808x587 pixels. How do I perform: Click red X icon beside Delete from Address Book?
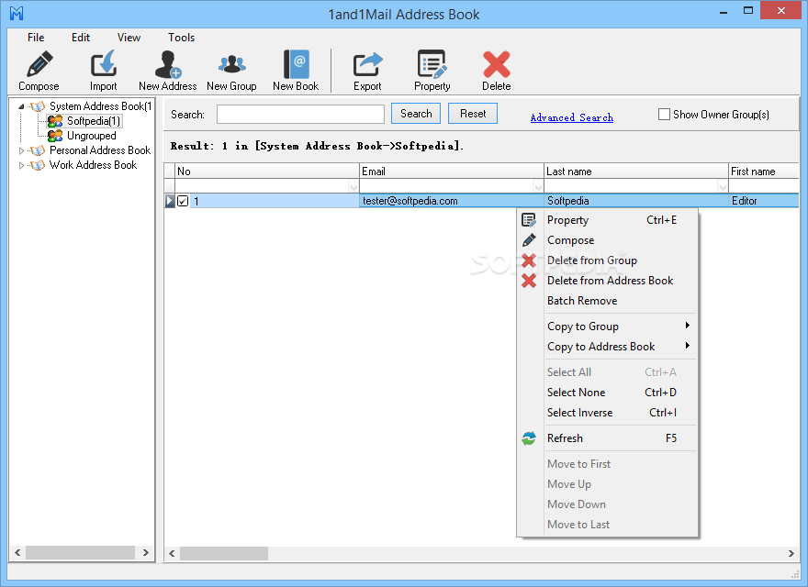pos(529,281)
